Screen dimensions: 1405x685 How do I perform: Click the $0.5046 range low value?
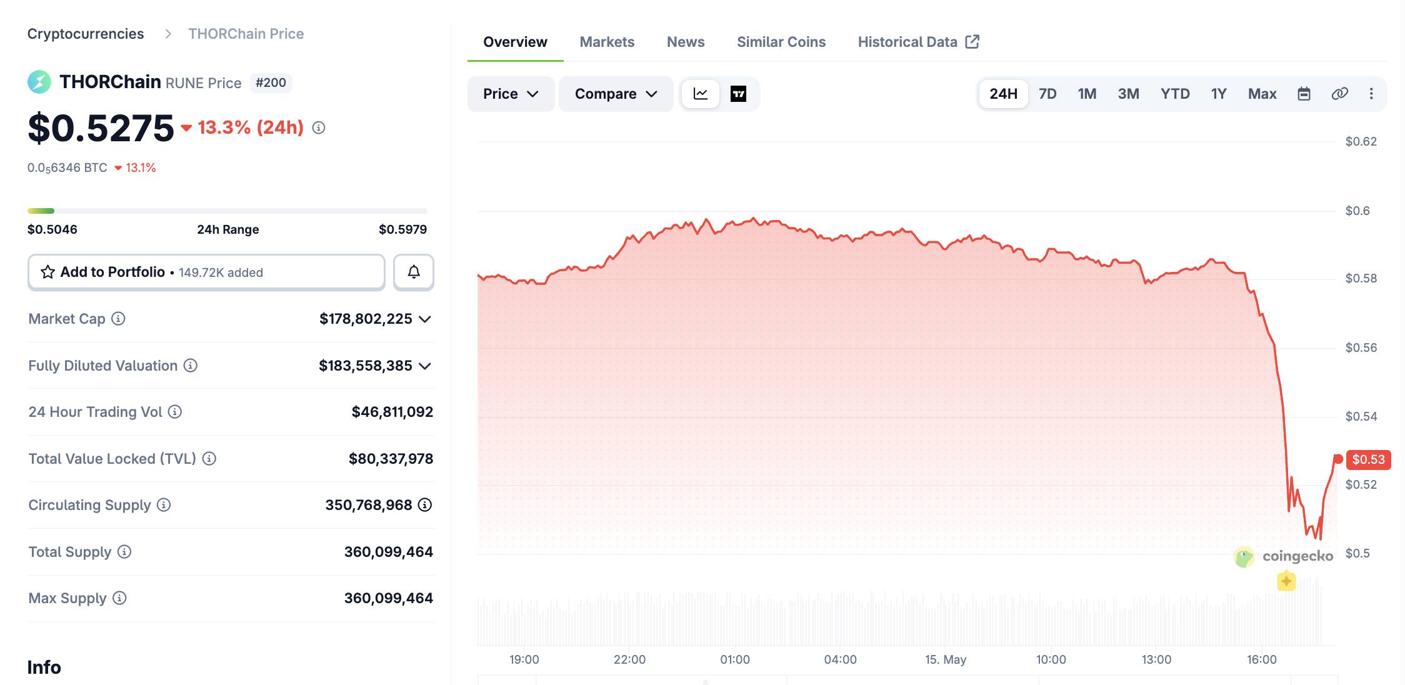[x=52, y=229]
